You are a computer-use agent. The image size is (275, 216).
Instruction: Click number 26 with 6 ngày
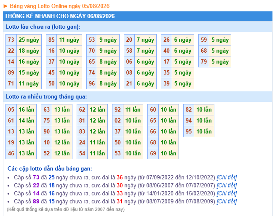point(166,40)
